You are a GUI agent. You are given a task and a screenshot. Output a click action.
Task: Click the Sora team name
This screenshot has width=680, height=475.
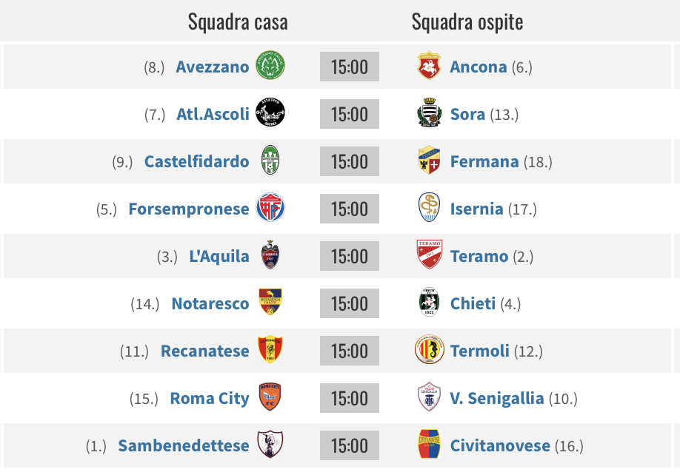pyautogui.click(x=467, y=115)
